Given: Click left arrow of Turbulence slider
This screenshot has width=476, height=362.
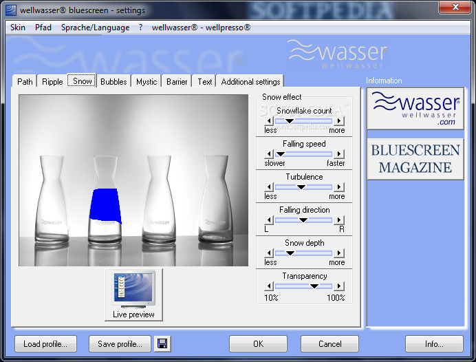Looking at the screenshot, I should click(269, 187).
